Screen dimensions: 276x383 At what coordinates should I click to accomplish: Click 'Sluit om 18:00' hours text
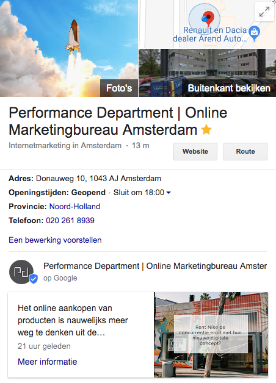(x=139, y=193)
